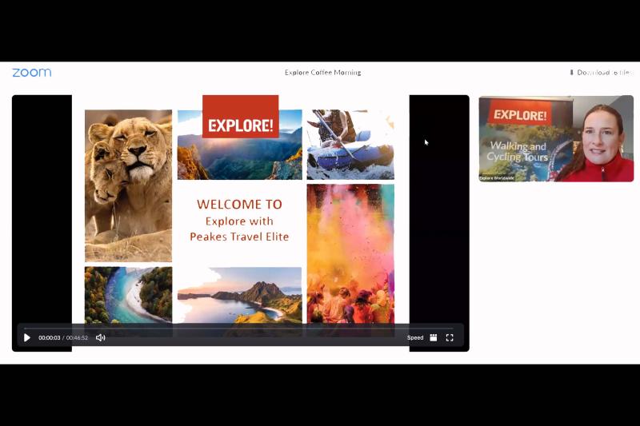The width and height of the screenshot is (640, 426).
Task: Click the Explore Coffee Morning title
Action: click(x=323, y=73)
